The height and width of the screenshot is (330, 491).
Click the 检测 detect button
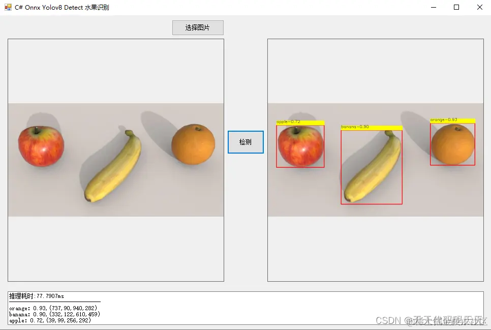click(x=246, y=142)
